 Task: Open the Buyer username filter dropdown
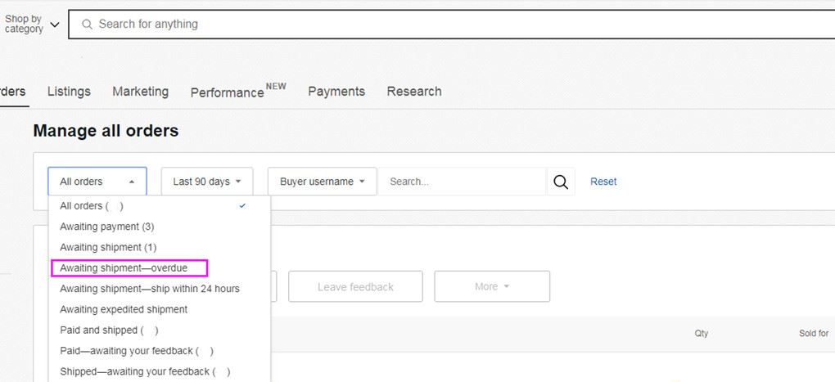point(322,182)
